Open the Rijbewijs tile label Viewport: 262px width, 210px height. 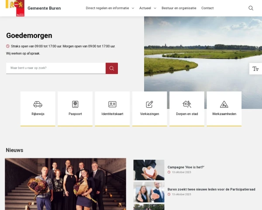pos(38,114)
